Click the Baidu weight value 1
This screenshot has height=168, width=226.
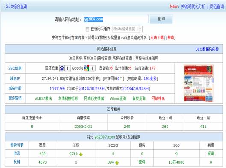(68, 68)
